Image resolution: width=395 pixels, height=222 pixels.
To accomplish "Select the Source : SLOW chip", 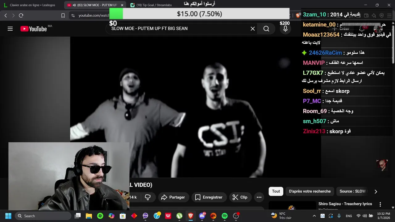I will (x=352, y=191).
